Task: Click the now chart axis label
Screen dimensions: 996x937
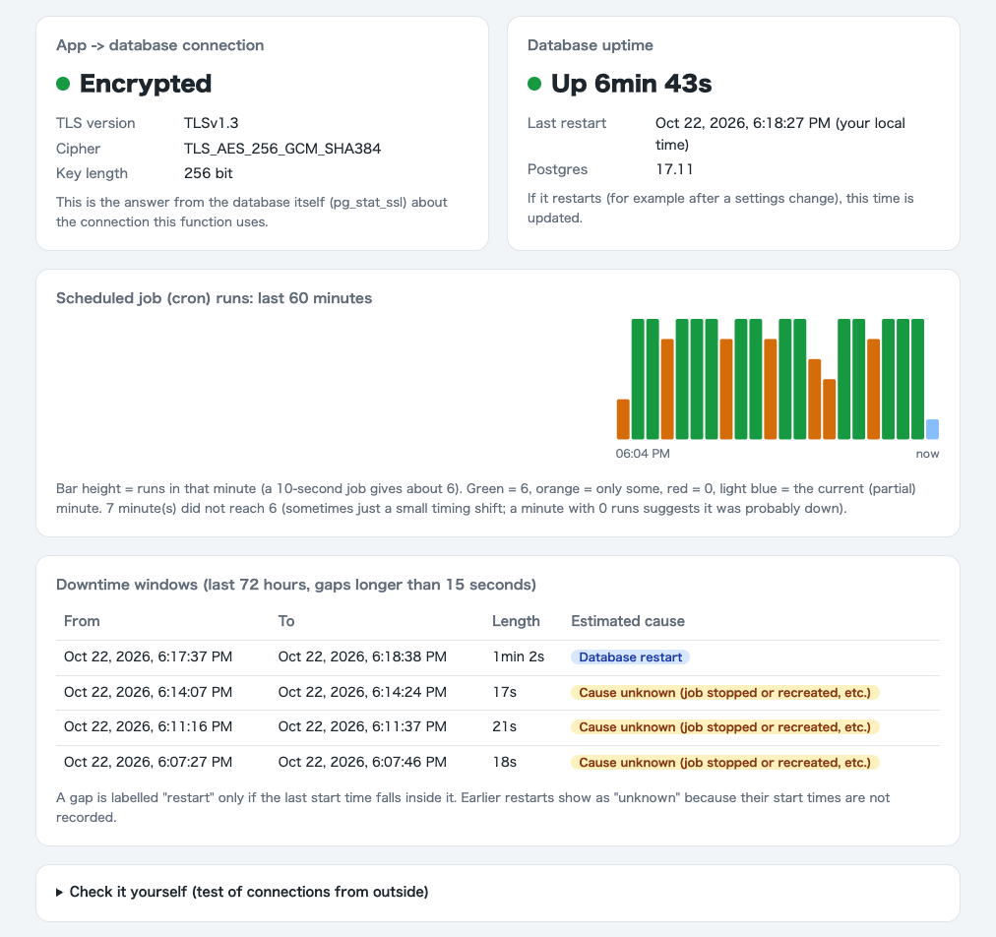Action: (927, 454)
